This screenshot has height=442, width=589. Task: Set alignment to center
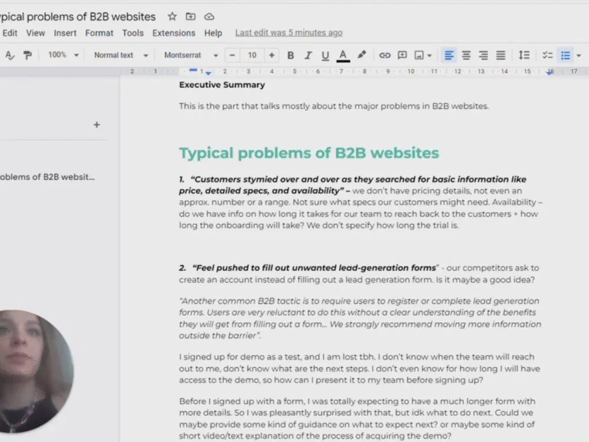(466, 55)
